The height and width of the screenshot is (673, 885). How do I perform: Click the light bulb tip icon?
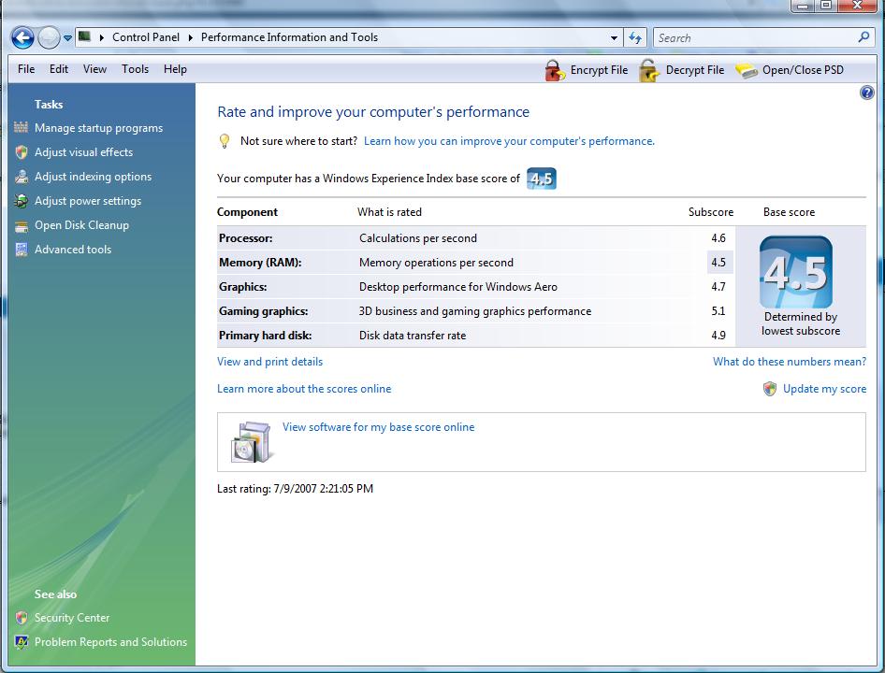tap(225, 141)
